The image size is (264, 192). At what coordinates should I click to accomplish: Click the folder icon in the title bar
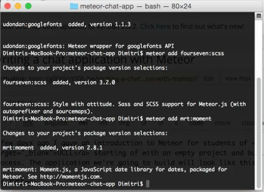tap(74, 6)
